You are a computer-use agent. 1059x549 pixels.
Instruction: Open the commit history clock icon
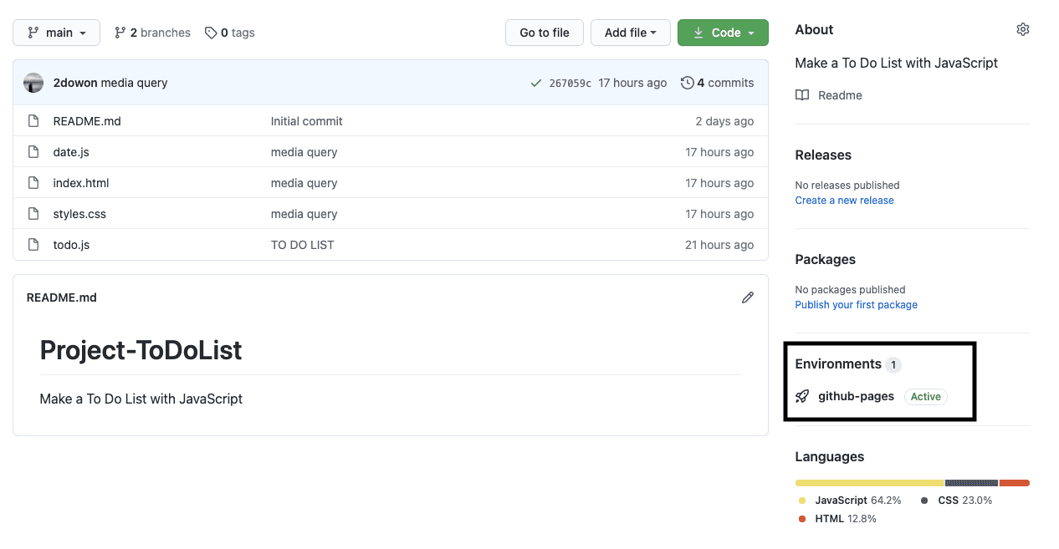pyautogui.click(x=687, y=83)
